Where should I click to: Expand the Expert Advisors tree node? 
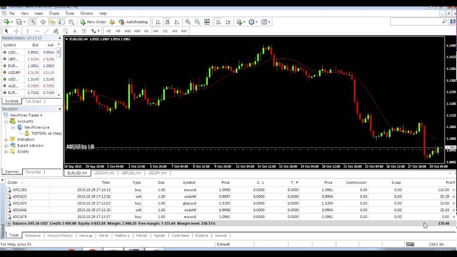(x=6, y=146)
